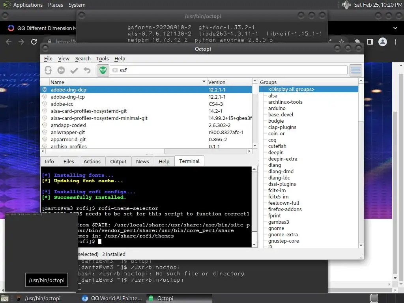This screenshot has height=303, width=404.
Task: Open the Help menu
Action: click(x=120, y=59)
